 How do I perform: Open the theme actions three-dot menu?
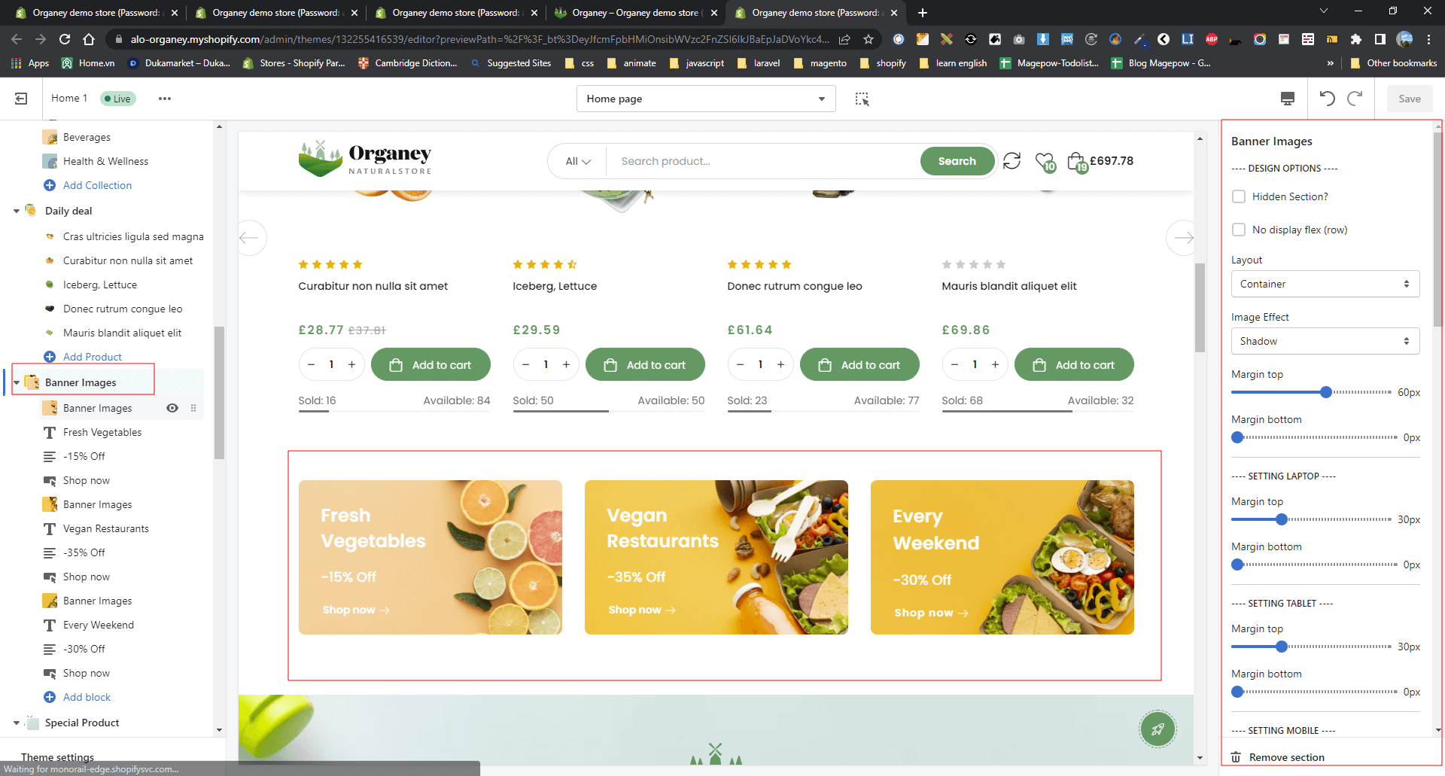tap(164, 99)
